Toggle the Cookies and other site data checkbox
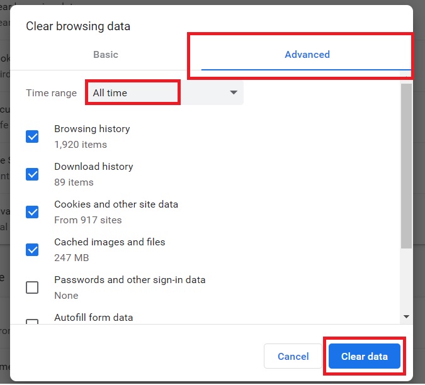The image size is (425, 385). click(x=32, y=212)
